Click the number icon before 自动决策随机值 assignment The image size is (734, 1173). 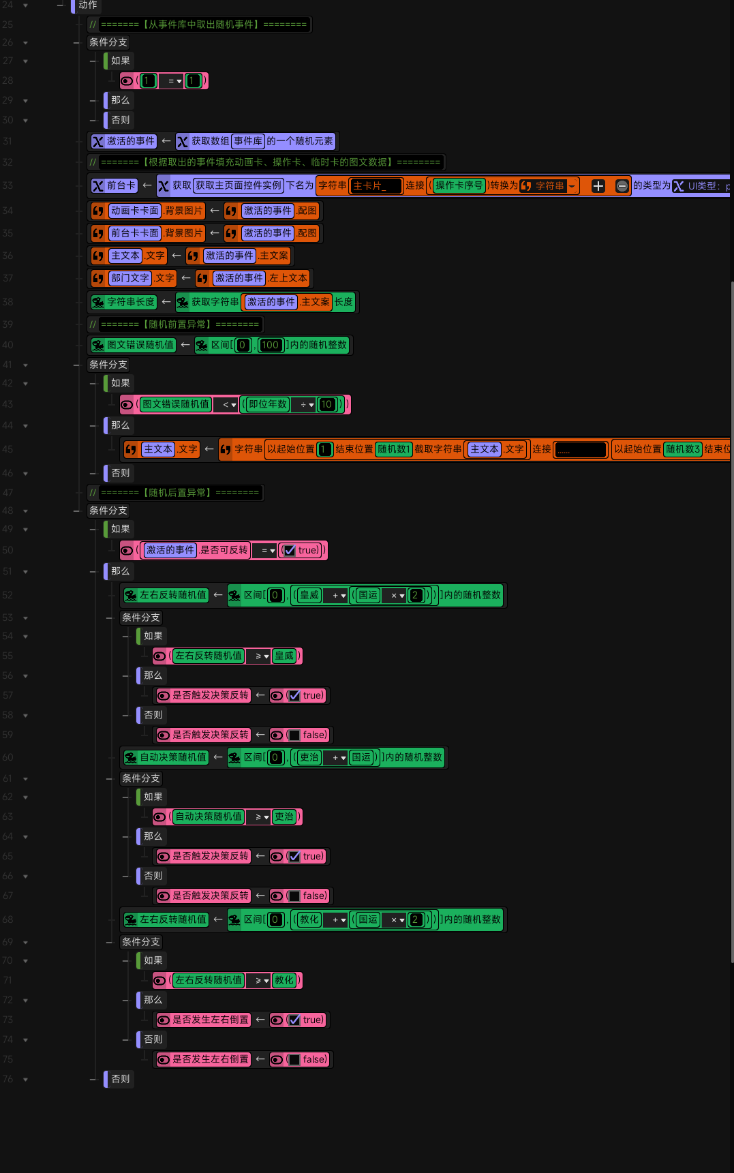(131, 757)
